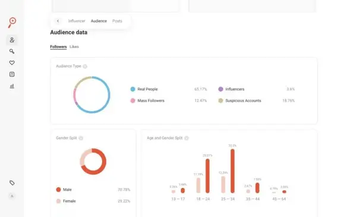
Task: Click the magnifier logo in sidebar
Action: (12, 23)
